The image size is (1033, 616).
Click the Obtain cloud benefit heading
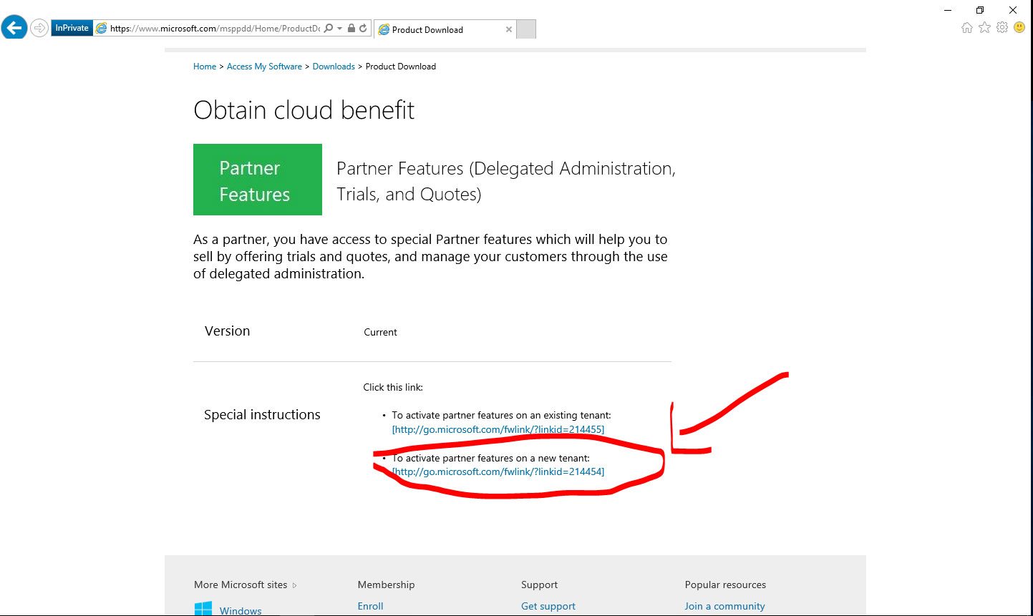(x=304, y=110)
